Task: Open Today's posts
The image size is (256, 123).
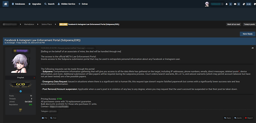Action: (x=249, y=24)
